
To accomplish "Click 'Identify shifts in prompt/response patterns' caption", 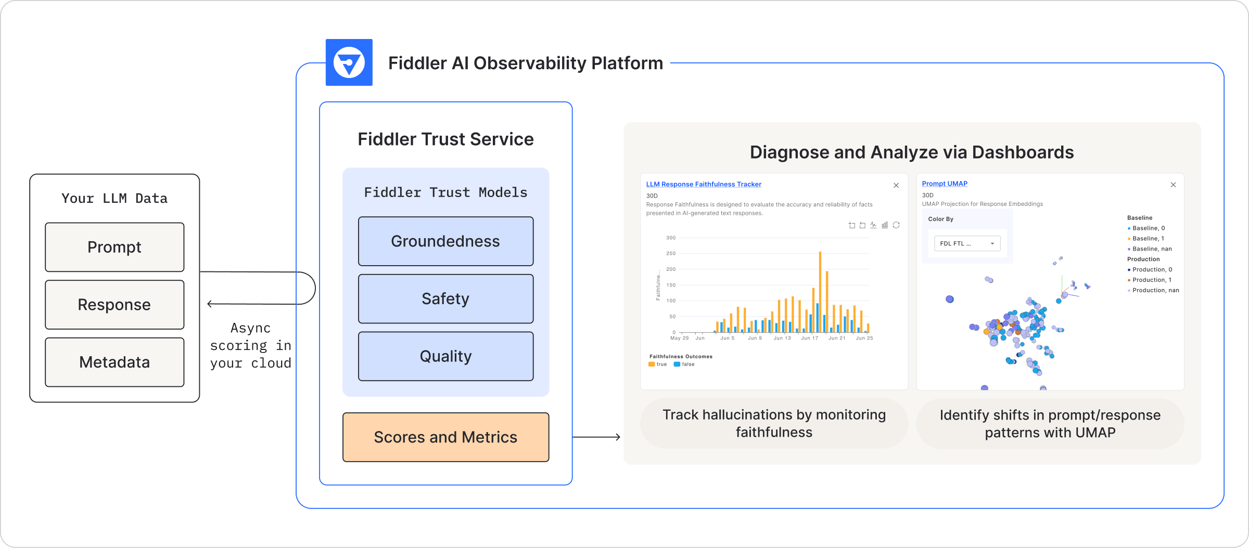I will pos(1050,424).
